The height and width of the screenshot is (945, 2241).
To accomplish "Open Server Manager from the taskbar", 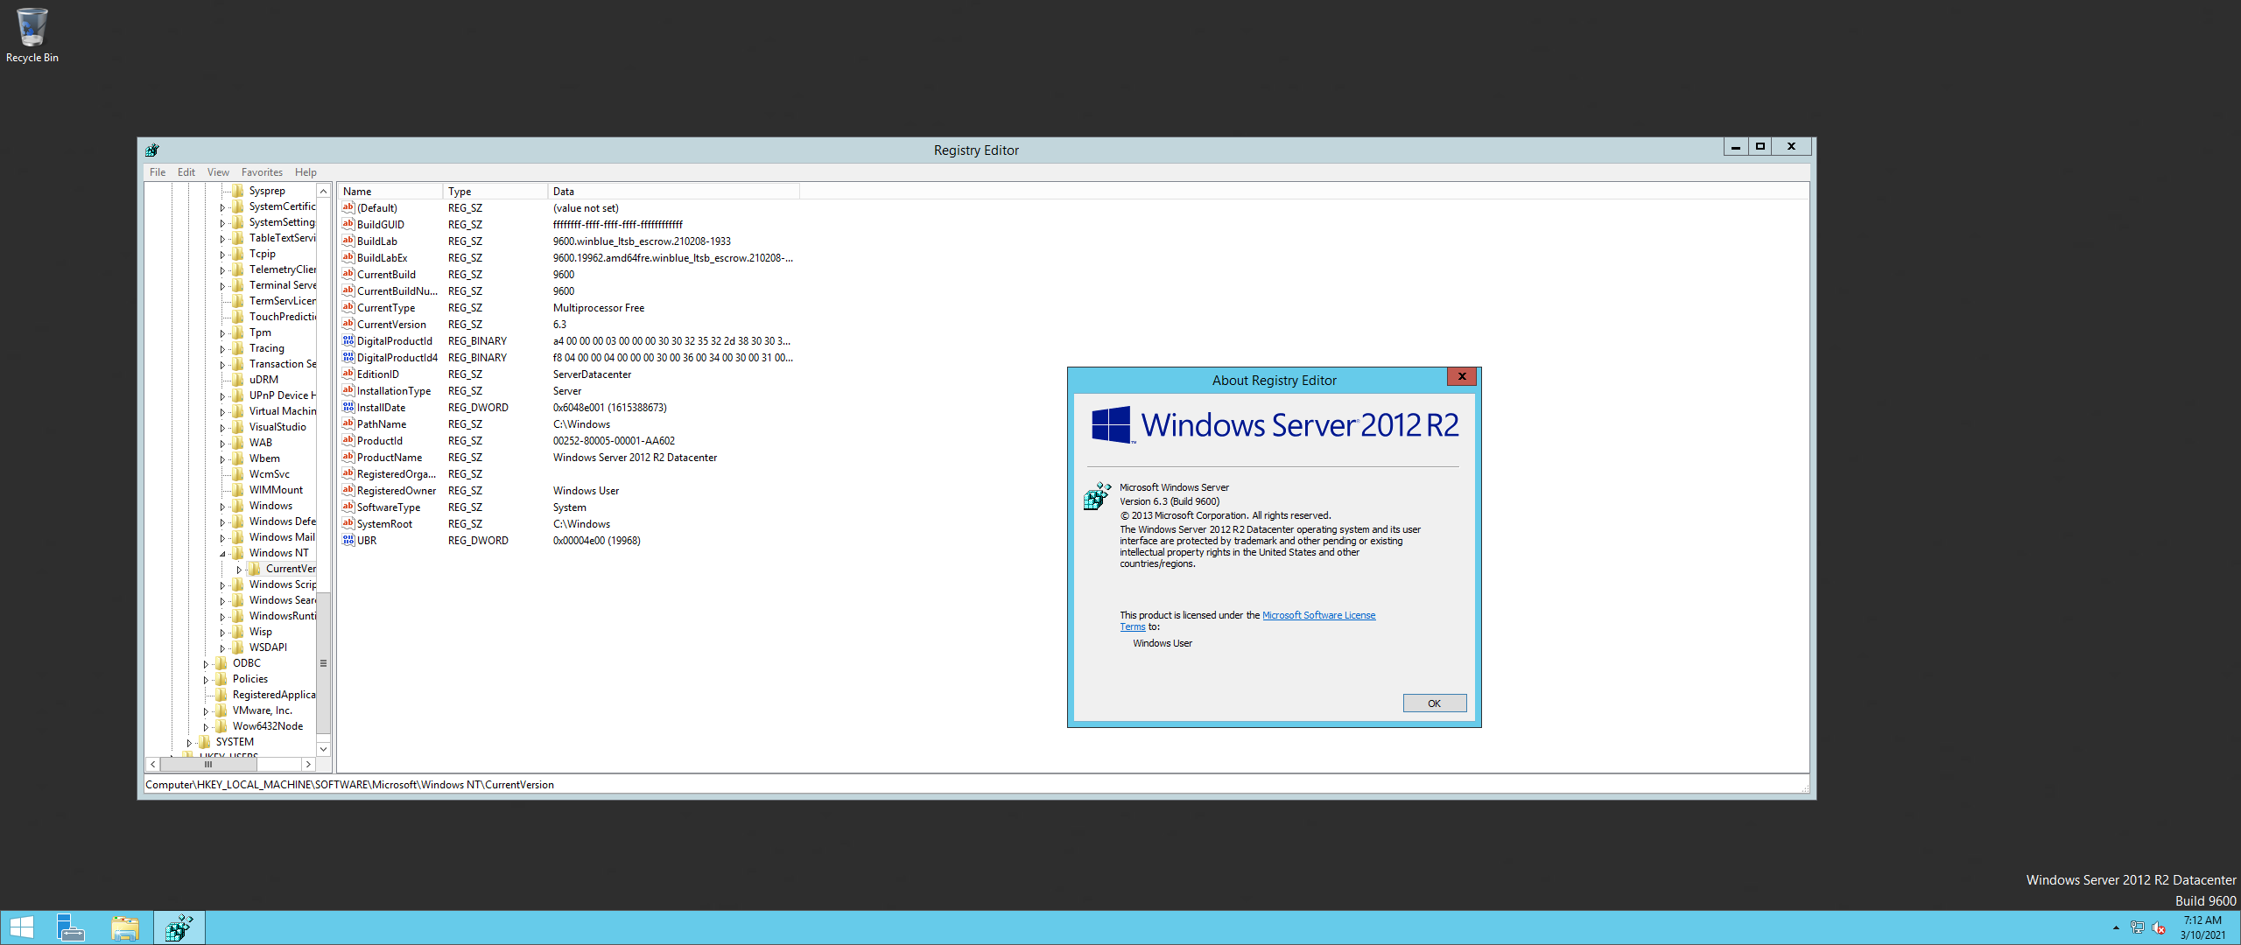I will 71,927.
